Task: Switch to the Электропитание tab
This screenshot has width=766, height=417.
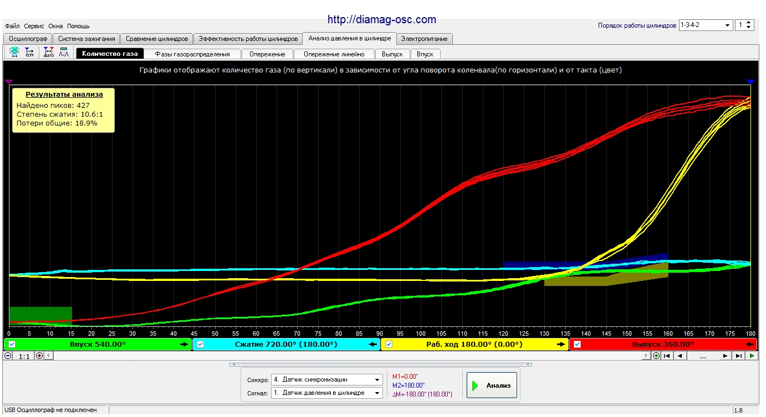Action: tap(425, 39)
